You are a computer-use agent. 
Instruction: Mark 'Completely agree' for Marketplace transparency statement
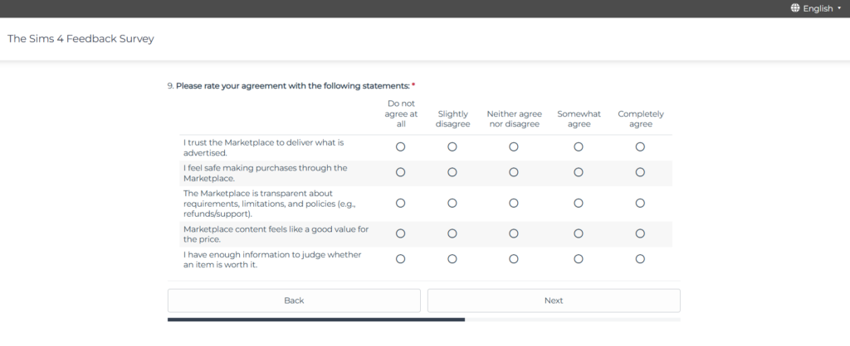[x=640, y=204]
